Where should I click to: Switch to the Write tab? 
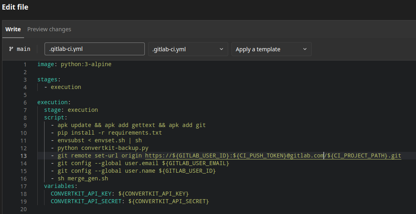point(13,29)
